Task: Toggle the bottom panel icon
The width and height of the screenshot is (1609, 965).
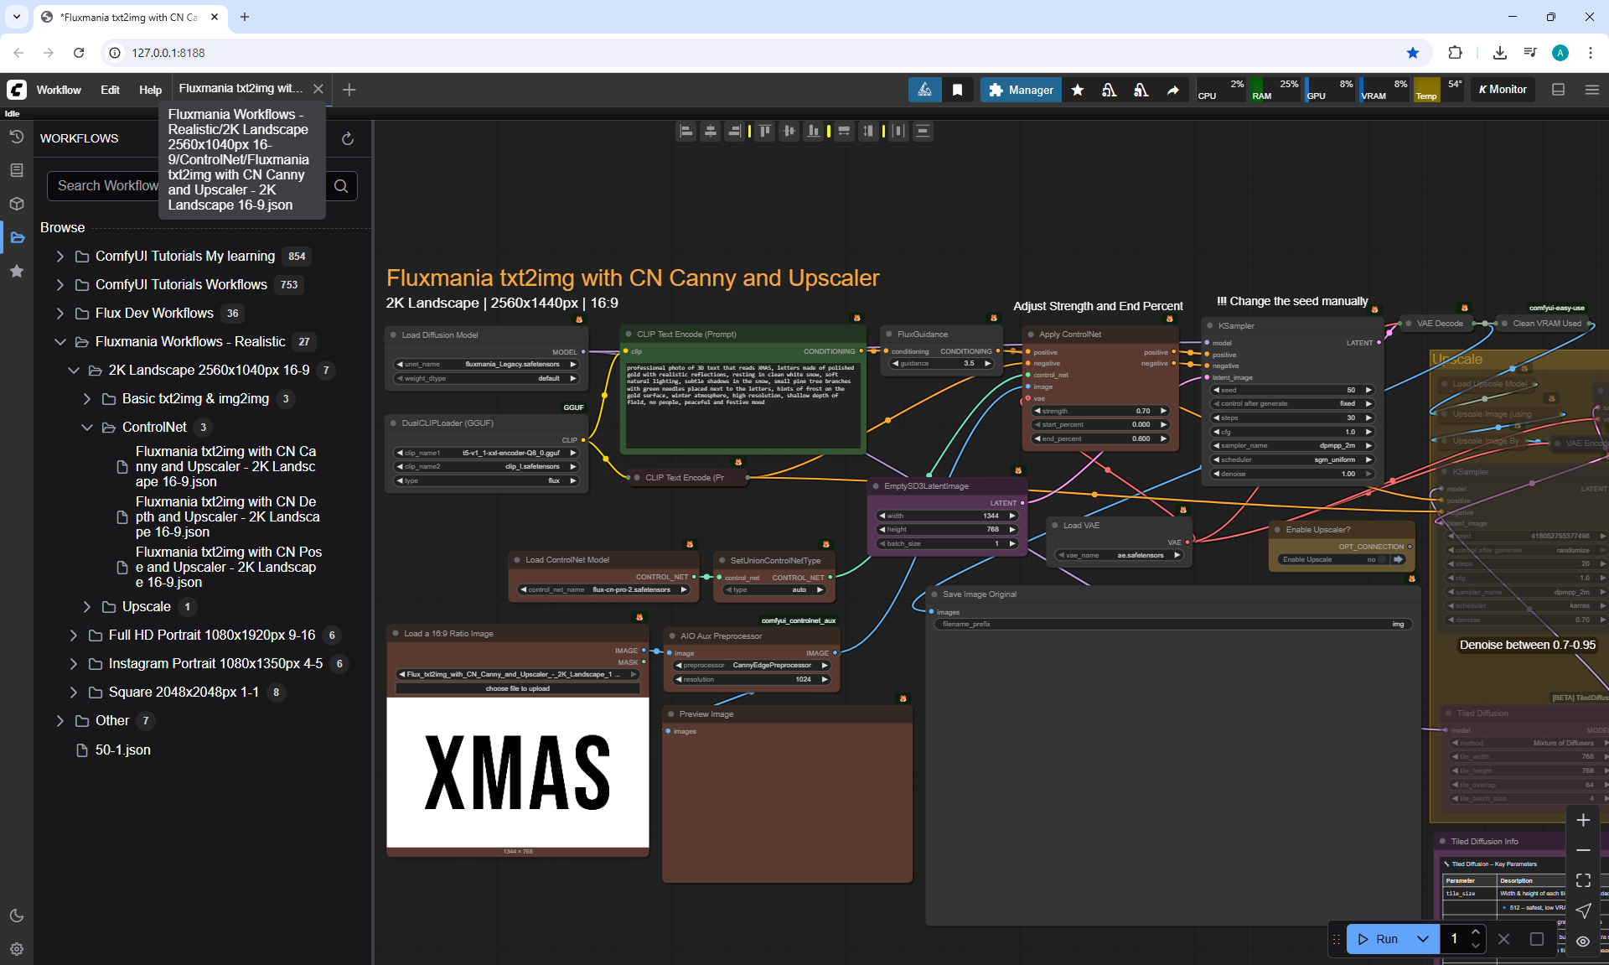Action: (1559, 90)
